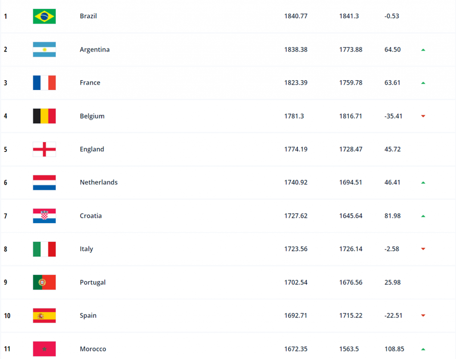Click the Portugal flag icon
Image resolution: width=456 pixels, height=359 pixels.
[x=44, y=282]
